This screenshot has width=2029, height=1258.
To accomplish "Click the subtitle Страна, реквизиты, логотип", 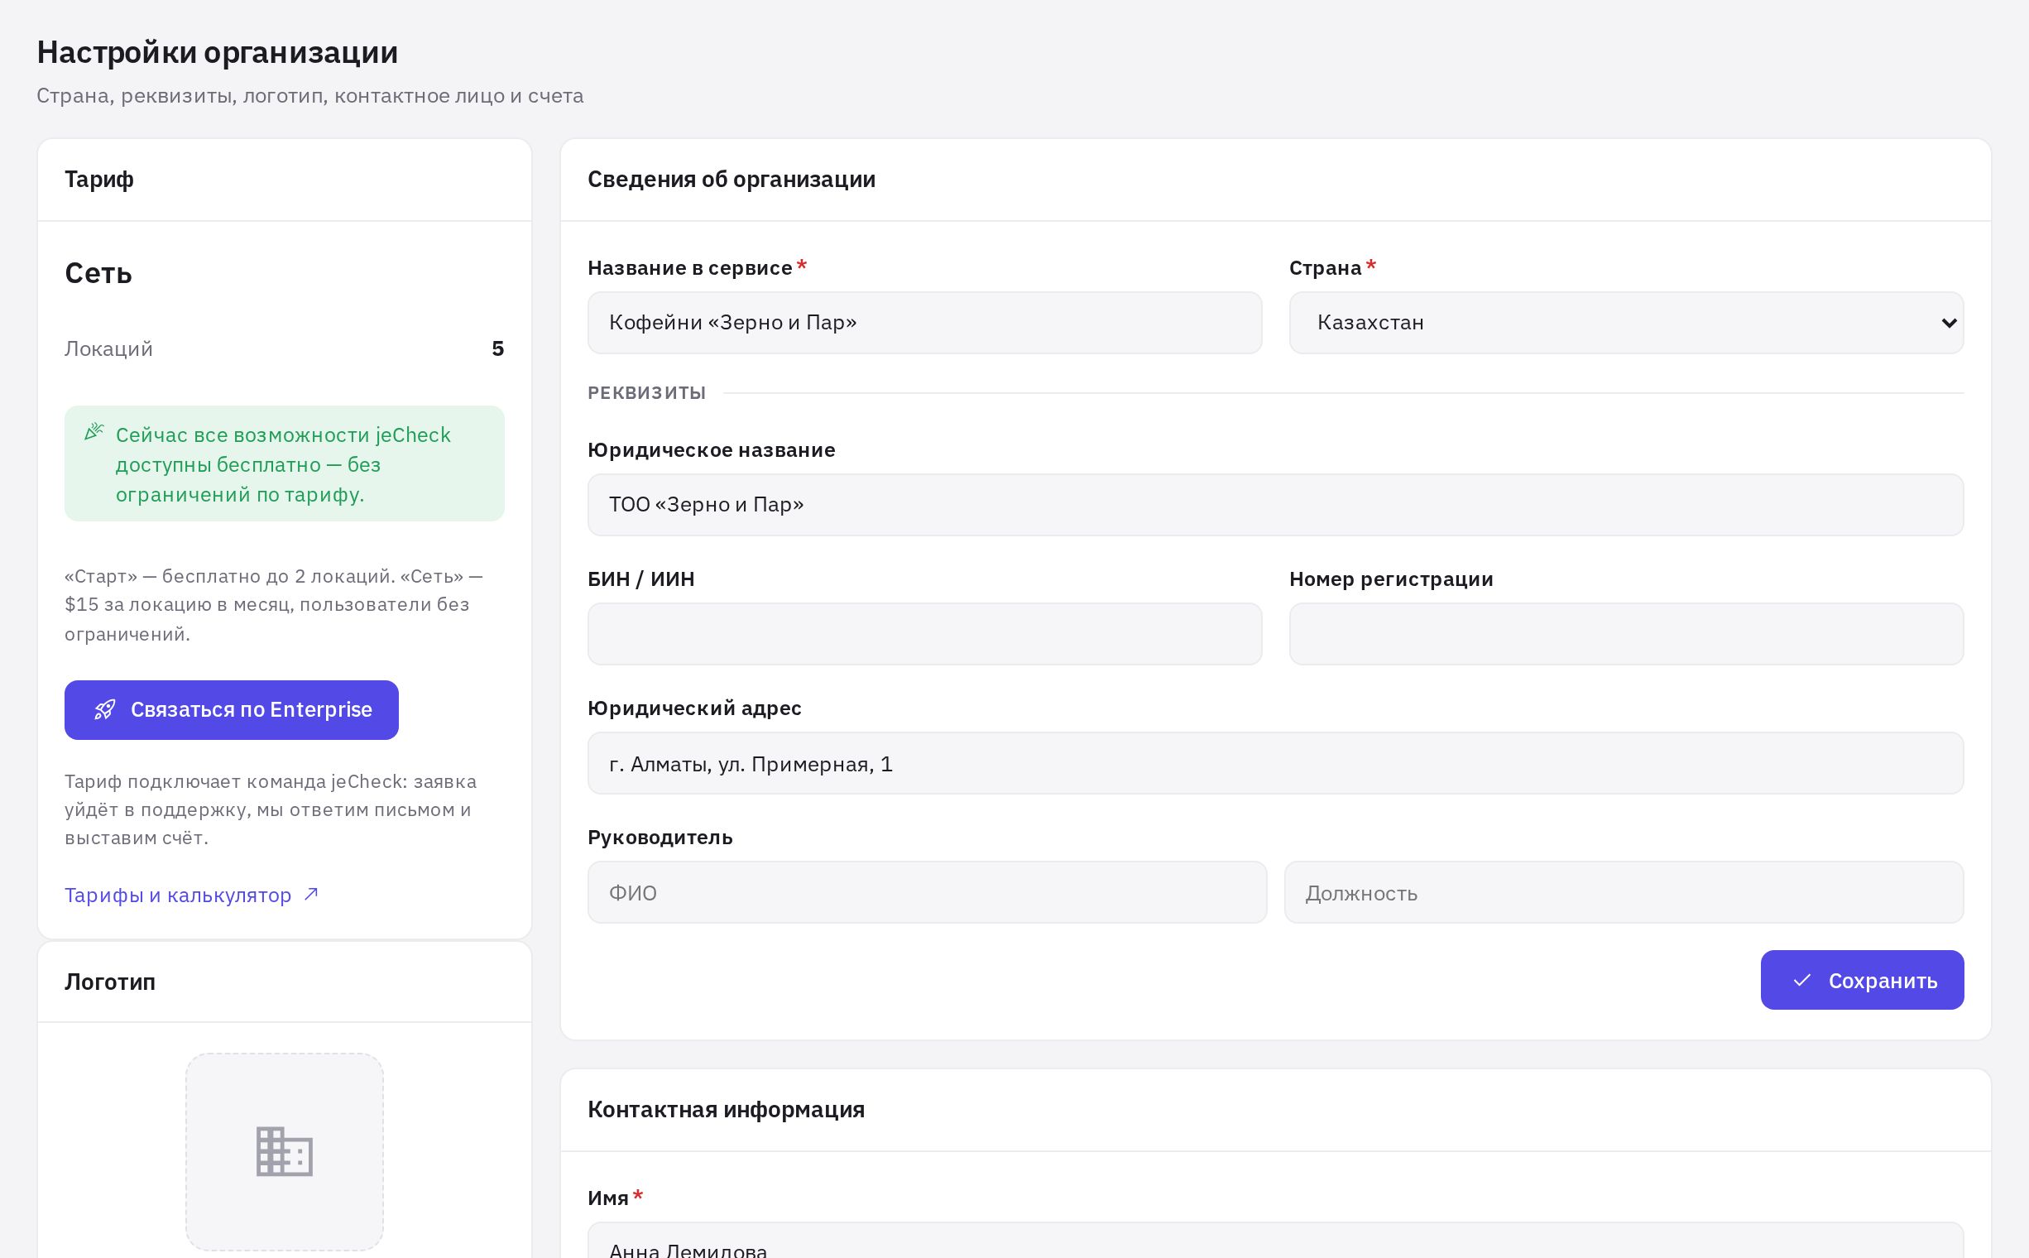I will point(309,96).
